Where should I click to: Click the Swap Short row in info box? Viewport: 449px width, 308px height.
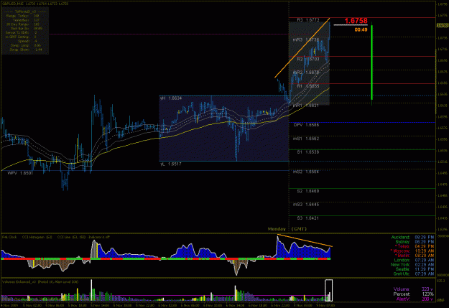pos(26,50)
